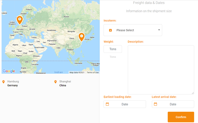Image resolution: width=198 pixels, height=123 pixels.
Task: Click the location pin beside Hamburg
Action: tap(4, 82)
